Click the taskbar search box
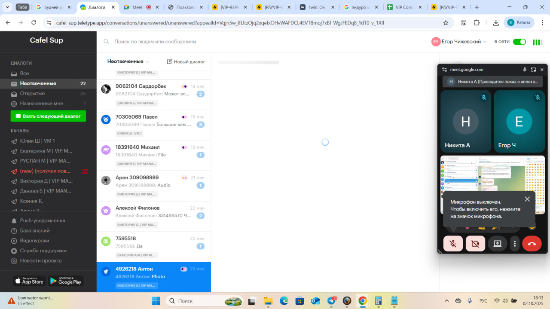This screenshot has width=550, height=309. [205, 301]
